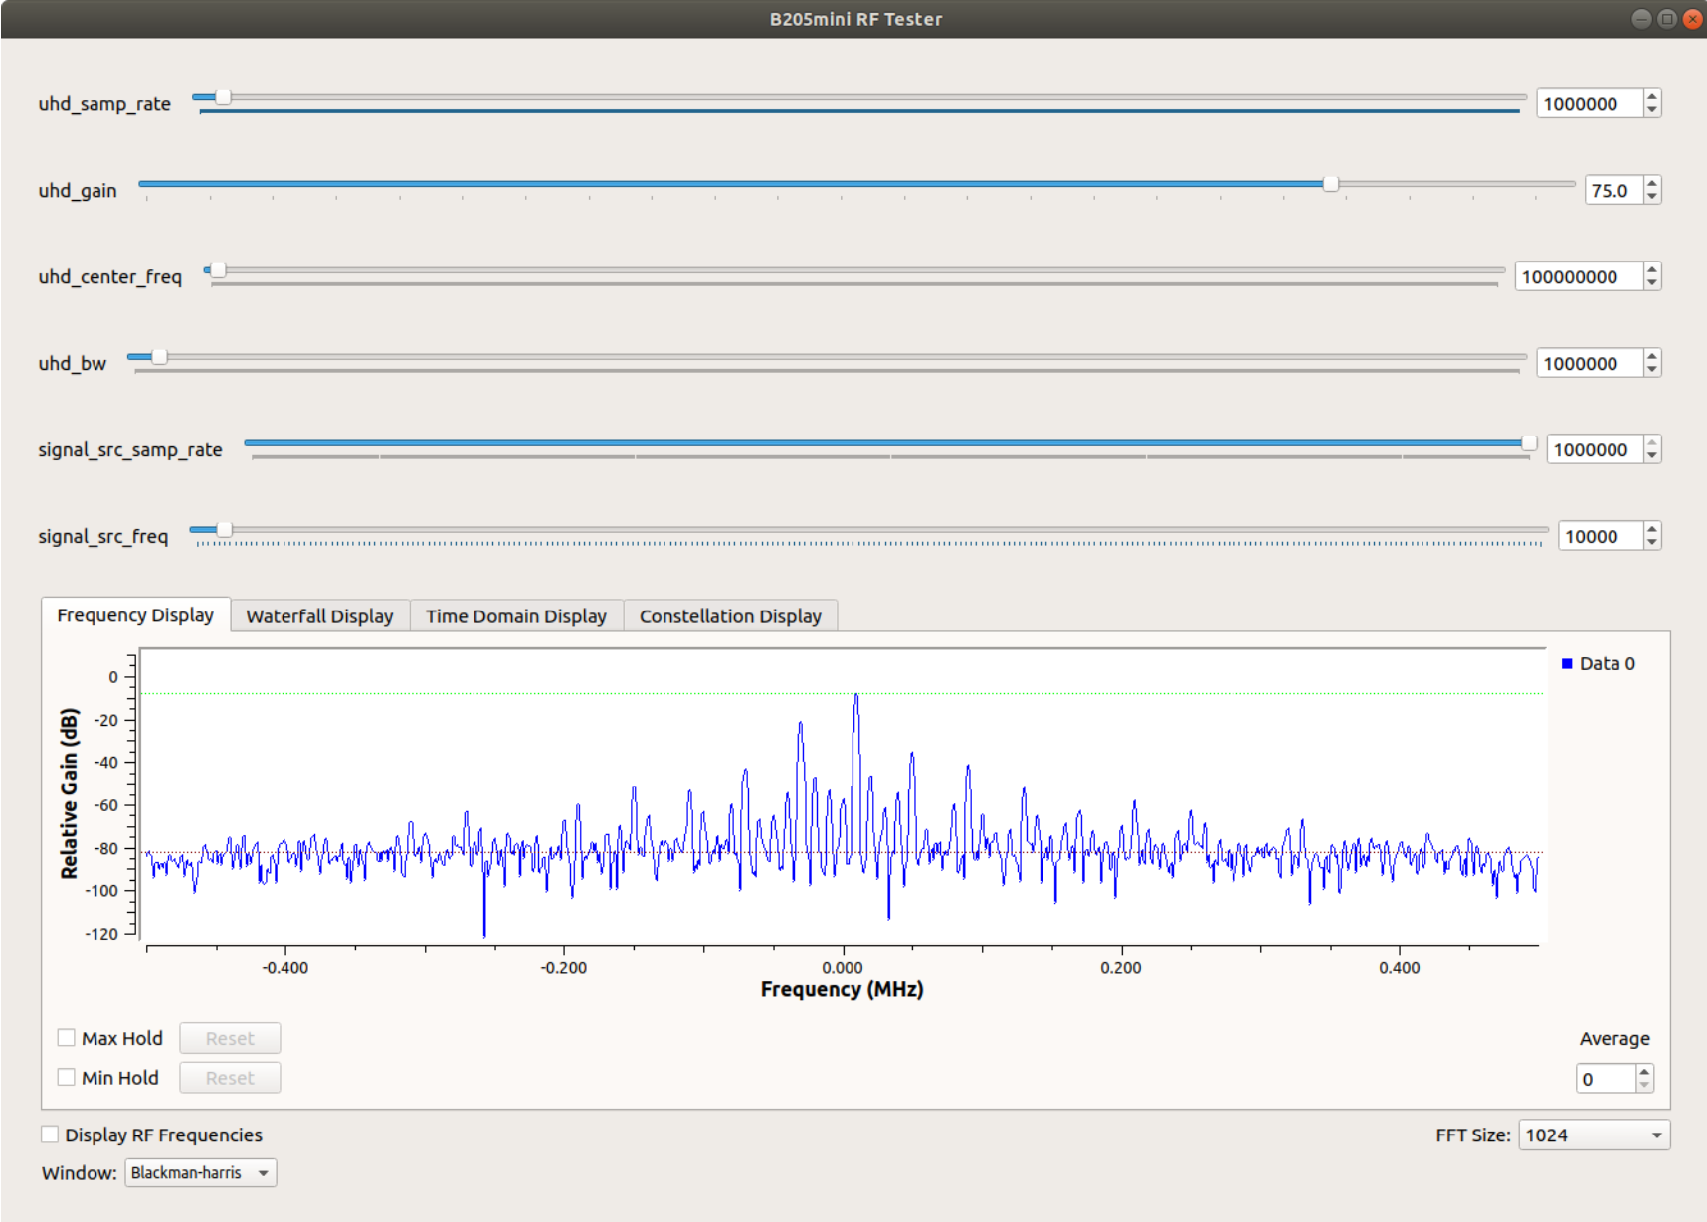1707x1222 pixels.
Task: Open the Window type dropdown
Action: coord(200,1173)
